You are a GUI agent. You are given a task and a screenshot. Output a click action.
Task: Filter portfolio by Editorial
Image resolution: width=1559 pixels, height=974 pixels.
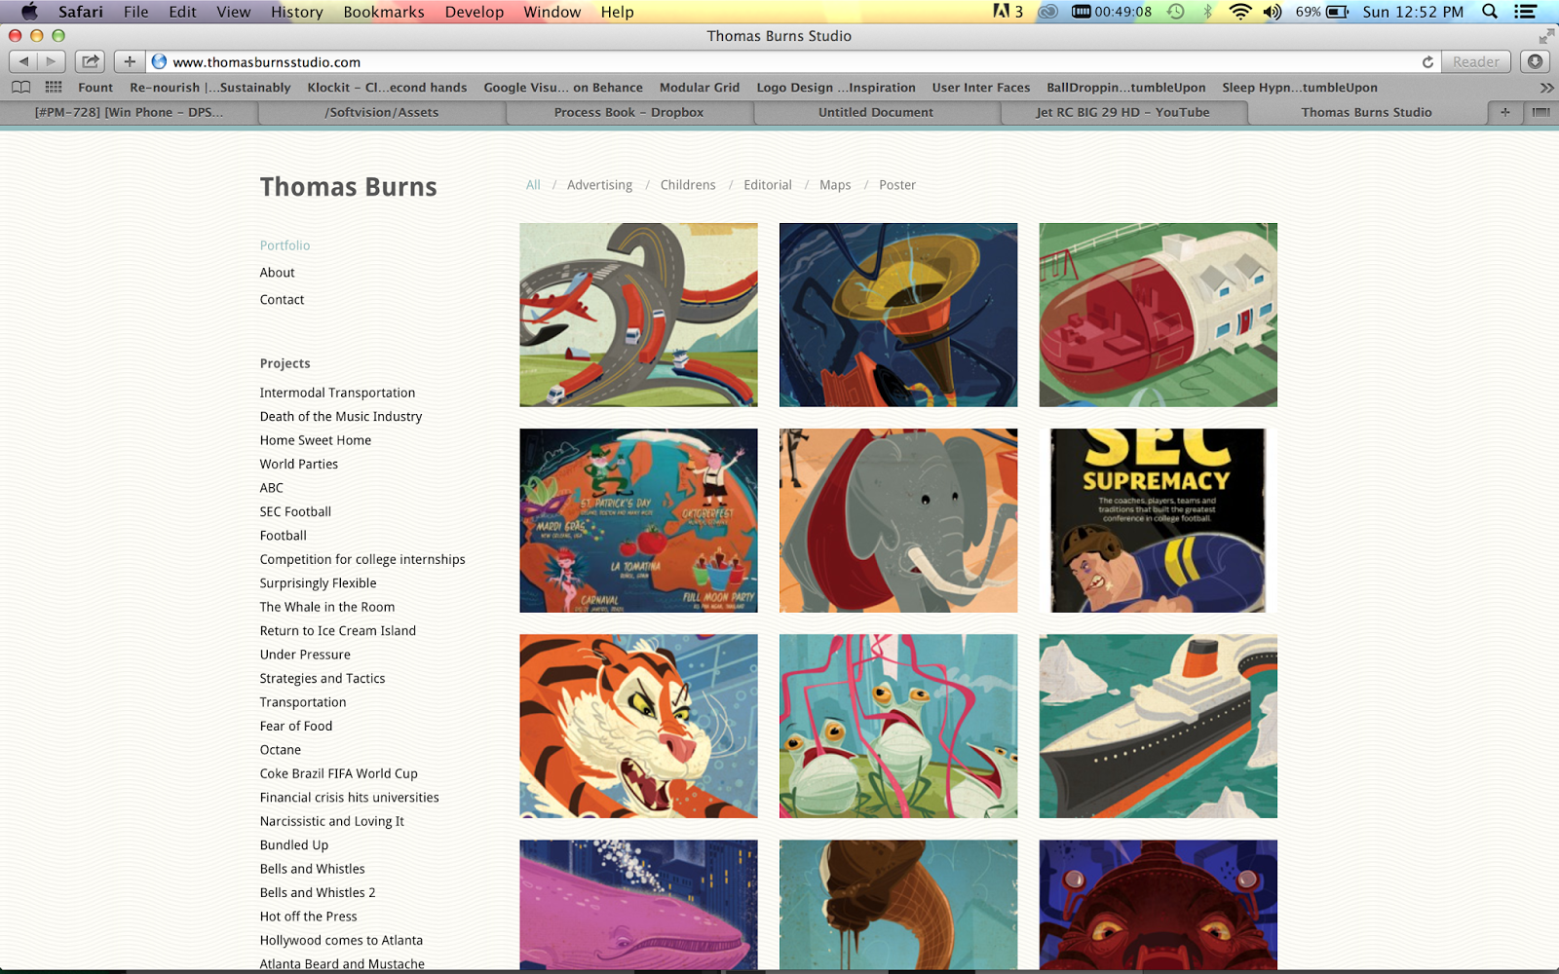pos(768,185)
